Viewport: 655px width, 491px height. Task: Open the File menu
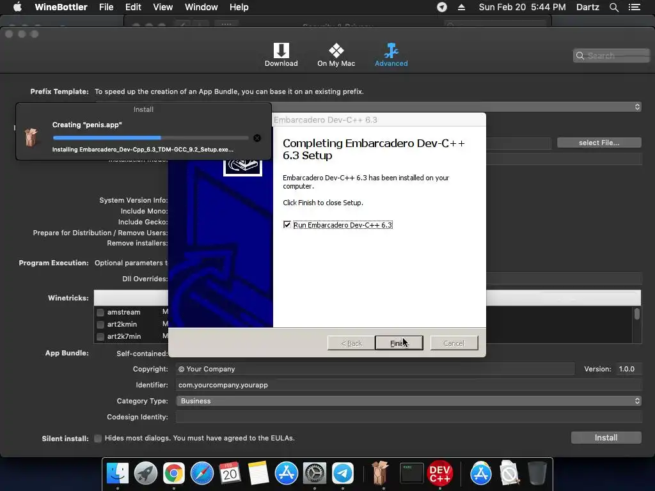coord(106,7)
